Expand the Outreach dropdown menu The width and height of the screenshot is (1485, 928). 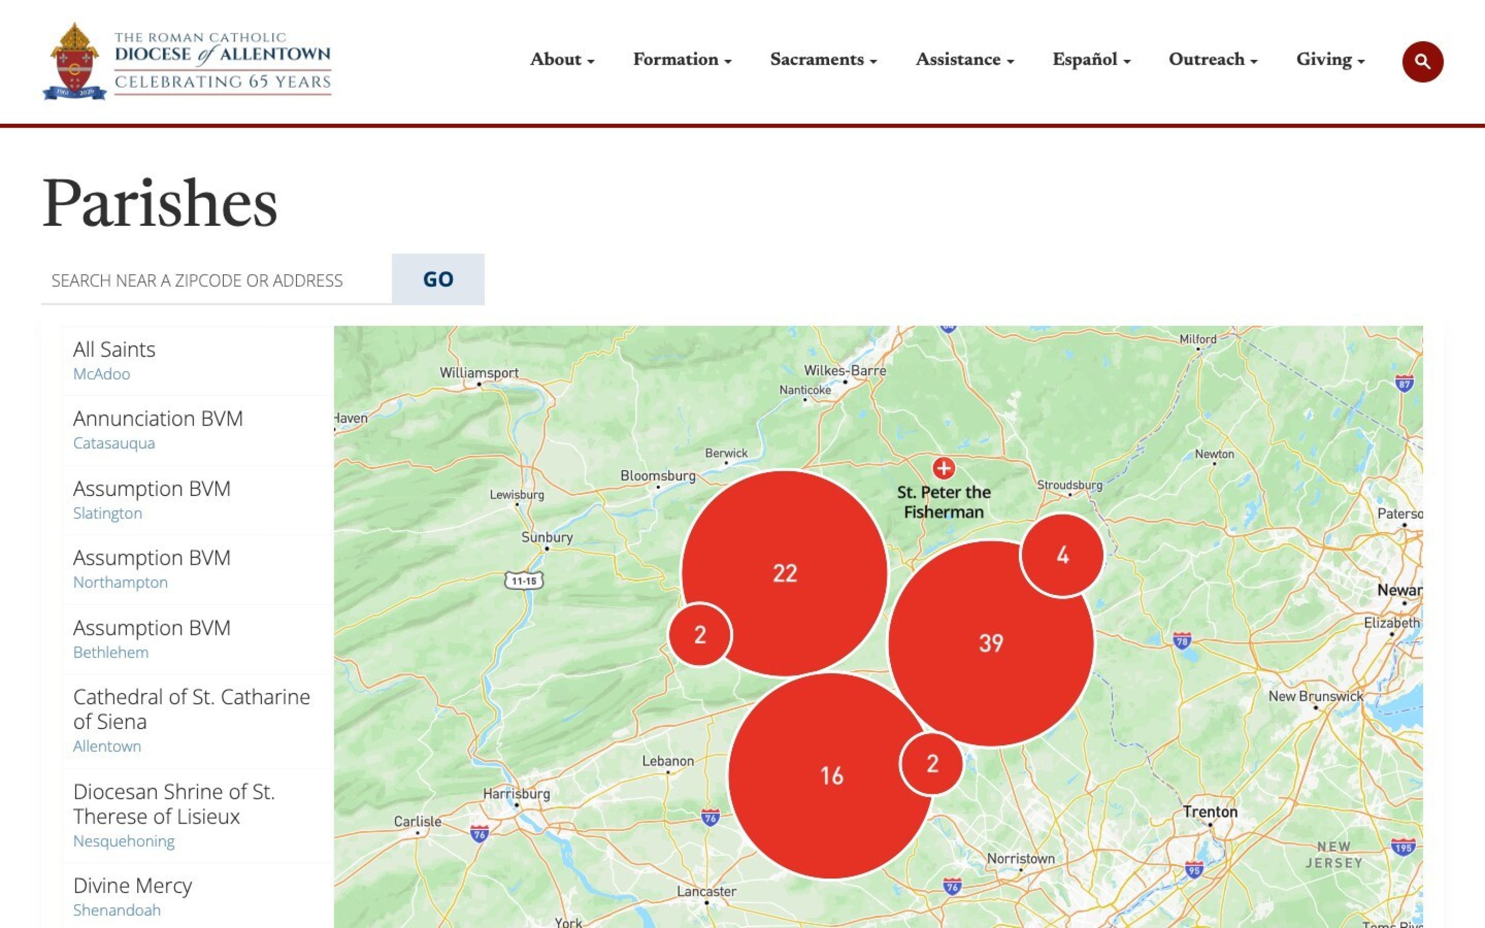click(1213, 59)
